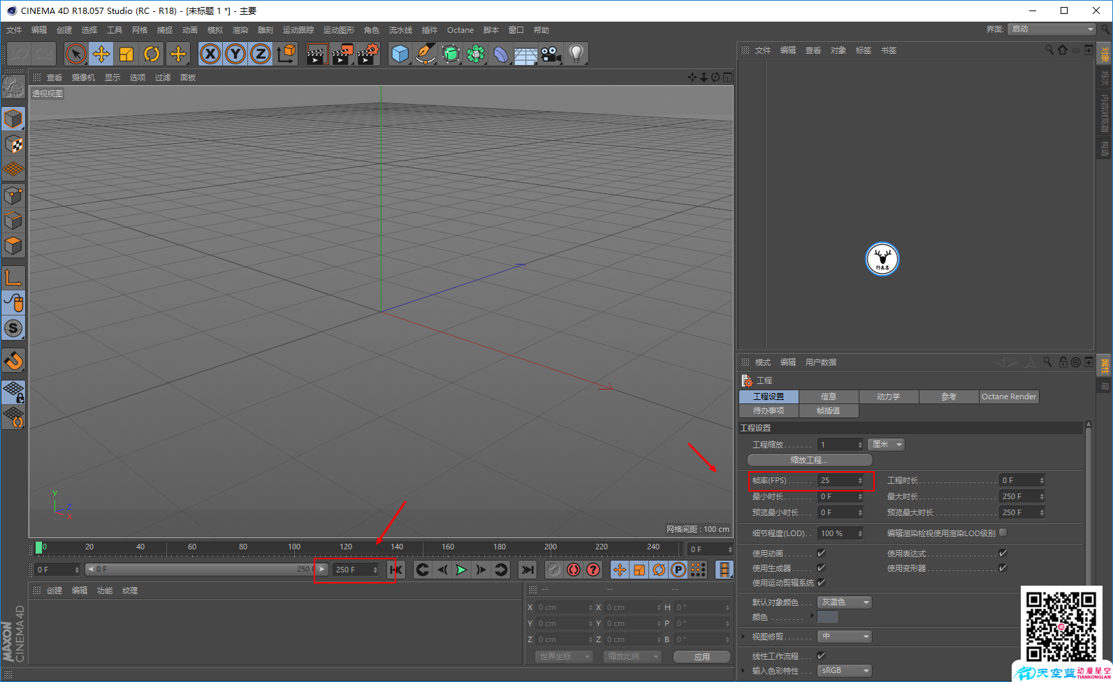The image size is (1113, 682).
Task: Add a Camera object
Action: pos(551,54)
